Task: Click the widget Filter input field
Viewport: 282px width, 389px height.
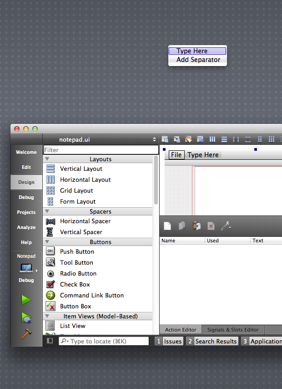Action: tap(101, 150)
